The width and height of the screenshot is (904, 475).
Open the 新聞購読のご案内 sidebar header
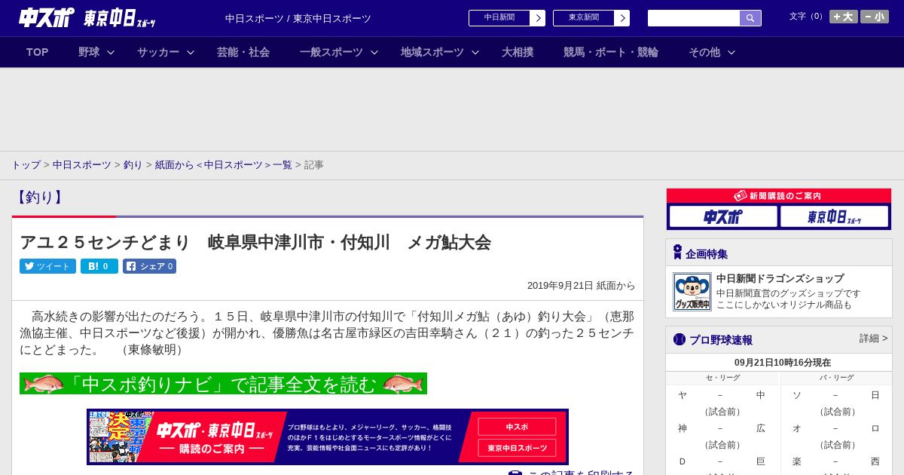pyautogui.click(x=779, y=195)
